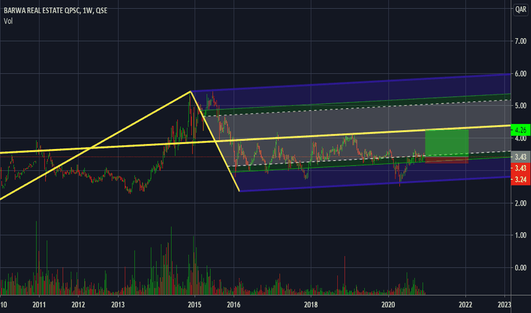
Task: Click the 2020 time axis label
Action: 388,305
